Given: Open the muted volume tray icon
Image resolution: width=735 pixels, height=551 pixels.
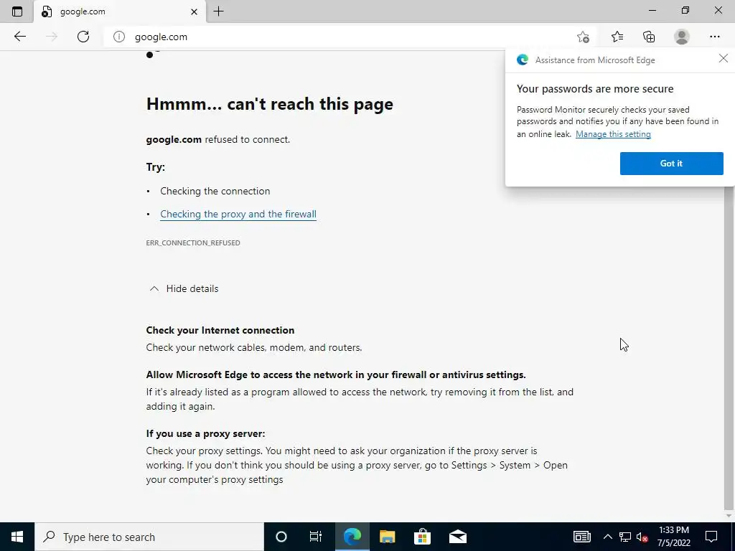Looking at the screenshot, I should pyautogui.click(x=642, y=537).
